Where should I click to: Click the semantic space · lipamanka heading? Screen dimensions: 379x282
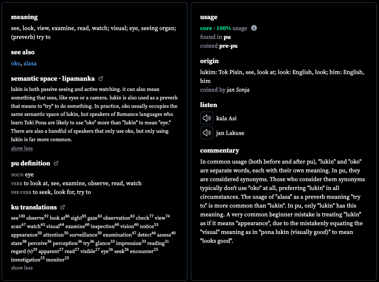coord(53,78)
